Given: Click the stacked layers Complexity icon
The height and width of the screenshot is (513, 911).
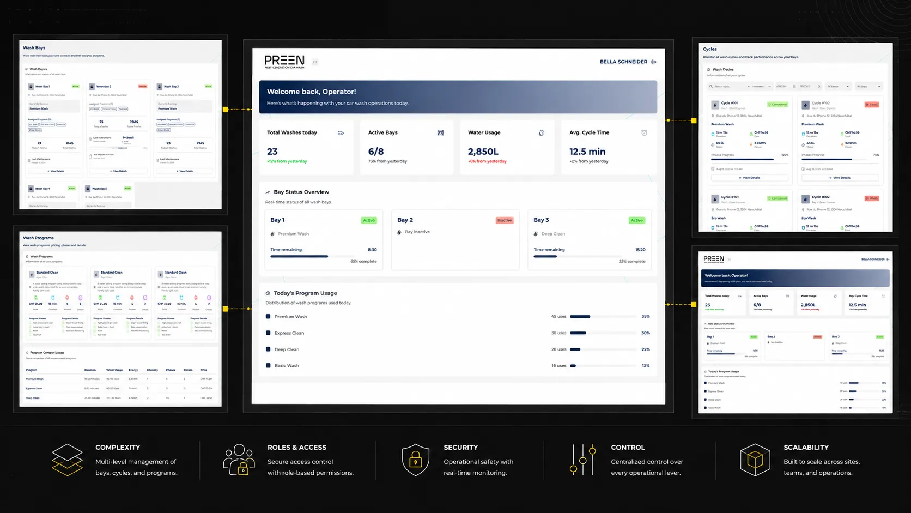Looking at the screenshot, I should (x=67, y=460).
